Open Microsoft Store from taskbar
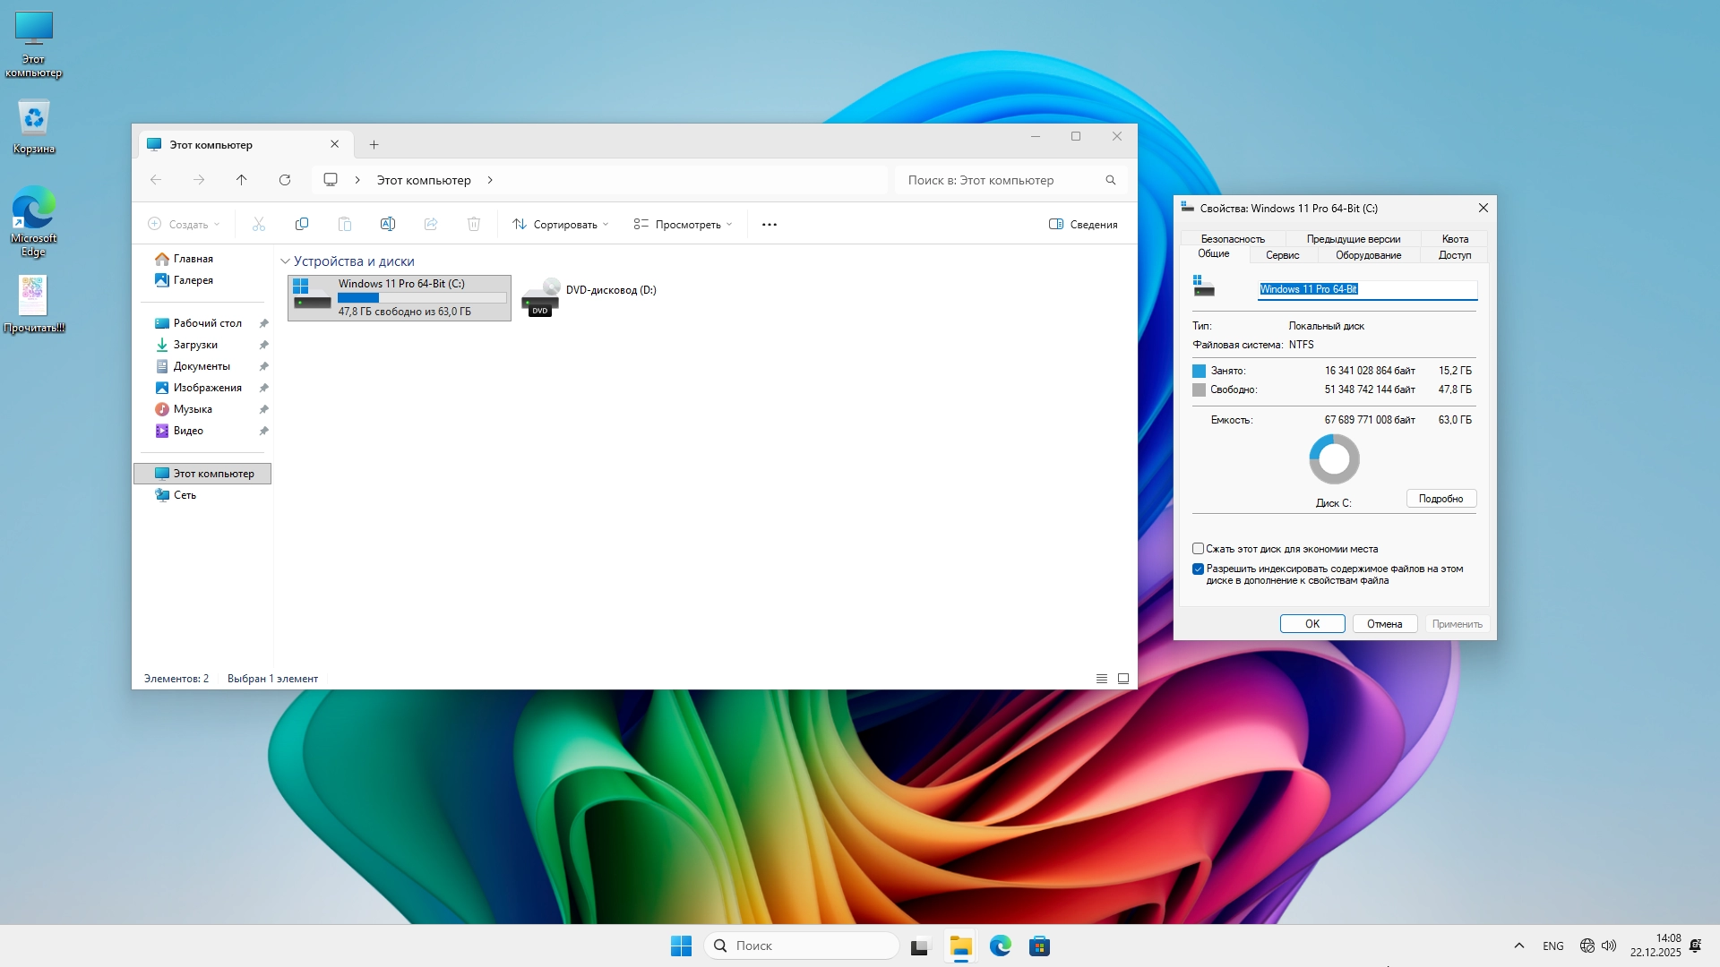This screenshot has width=1720, height=967. (1039, 946)
